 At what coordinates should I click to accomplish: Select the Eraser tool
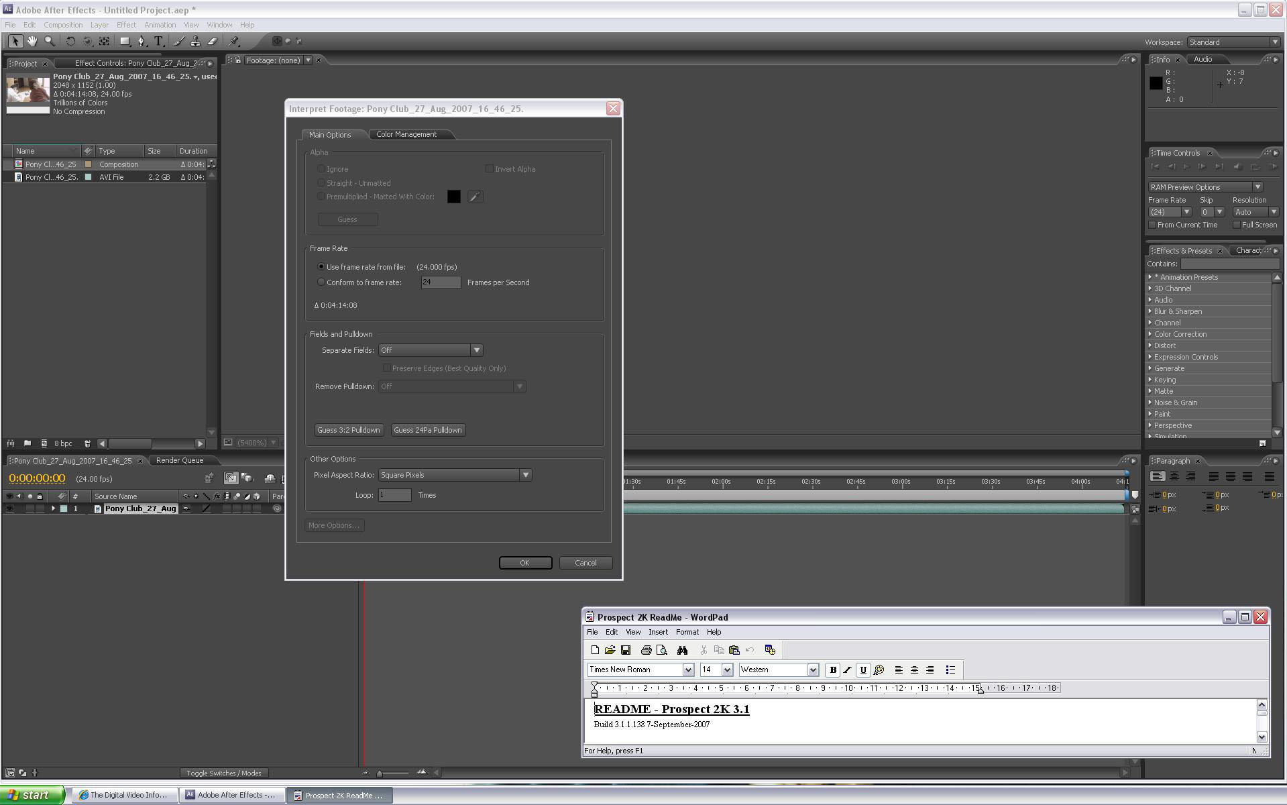[213, 42]
